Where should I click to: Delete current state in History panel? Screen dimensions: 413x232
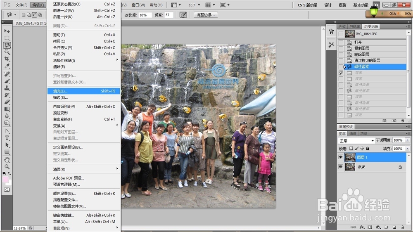pyautogui.click(x=402, y=121)
